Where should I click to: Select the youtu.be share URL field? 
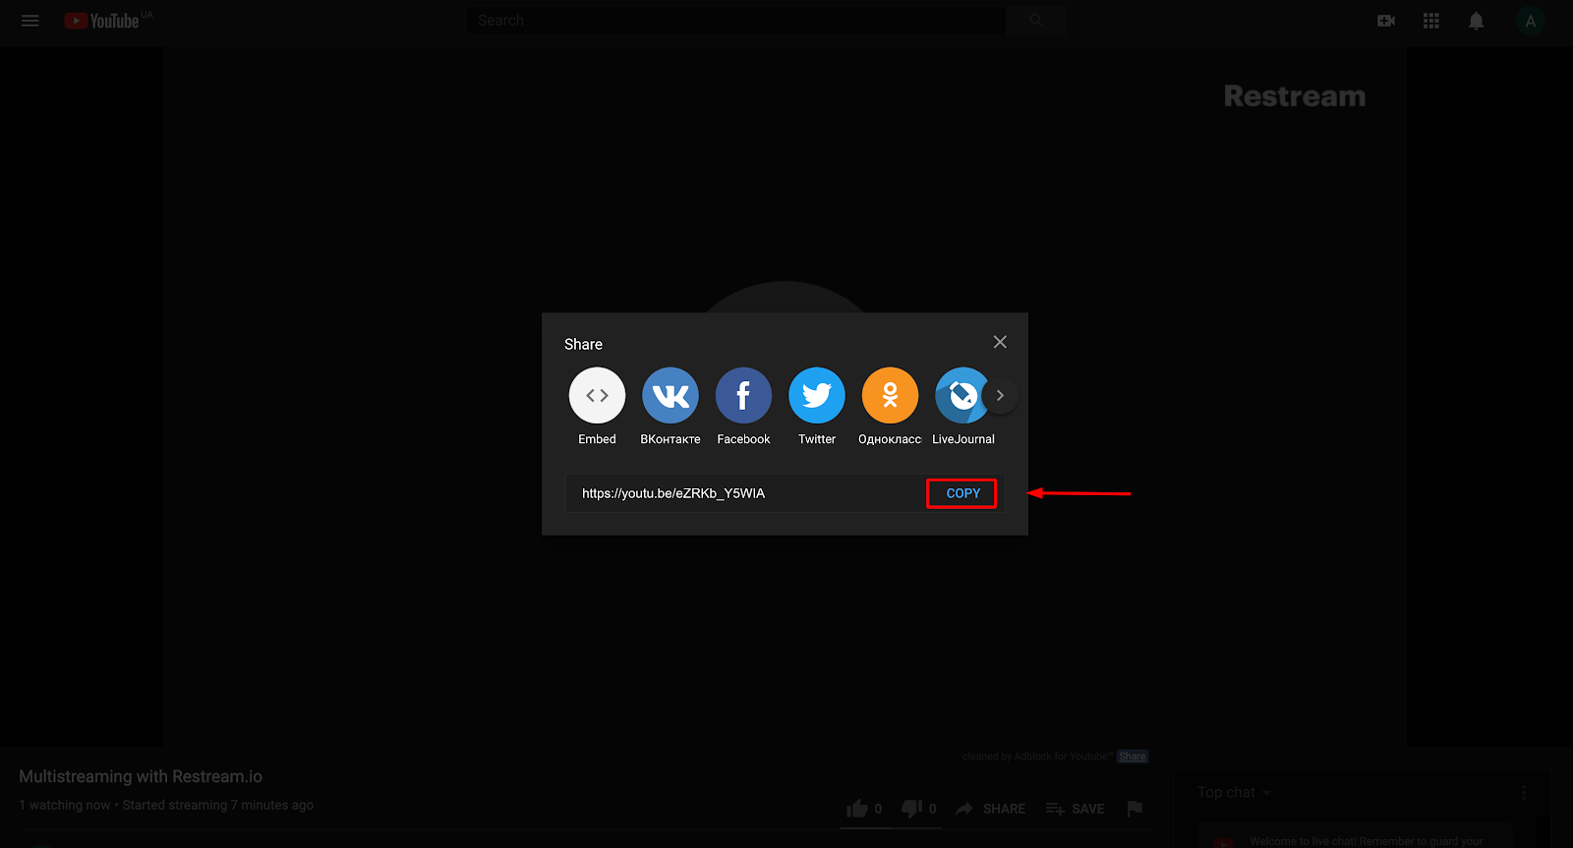point(742,493)
